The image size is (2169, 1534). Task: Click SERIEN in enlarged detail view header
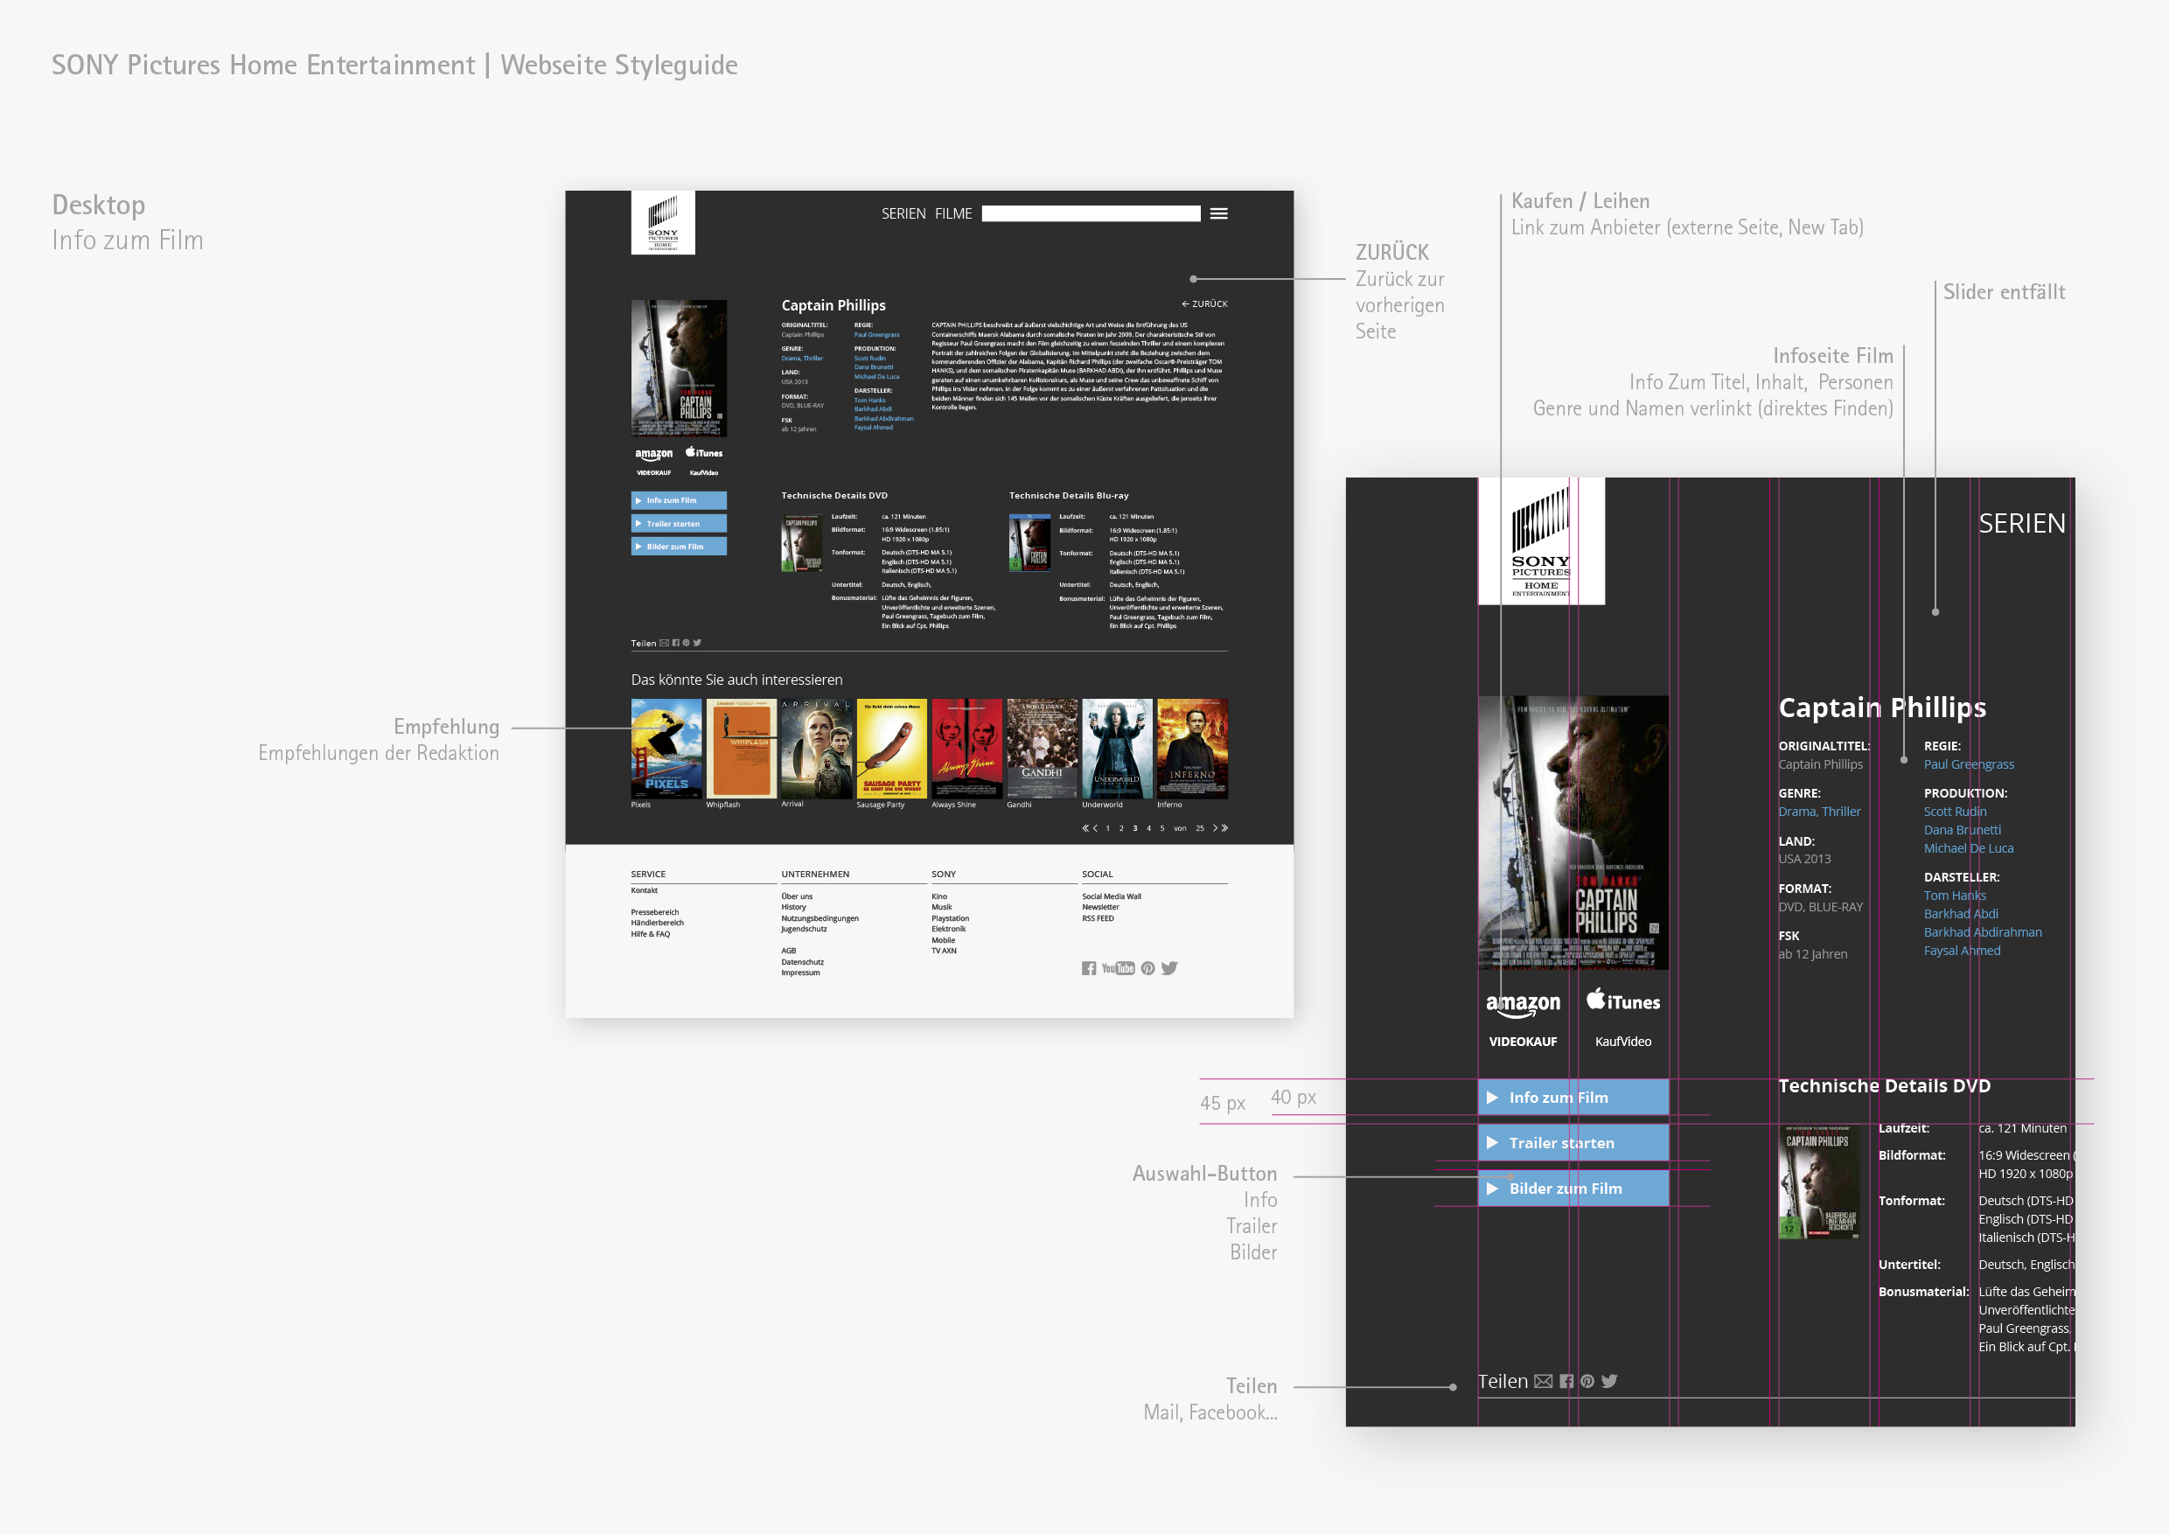(2021, 523)
